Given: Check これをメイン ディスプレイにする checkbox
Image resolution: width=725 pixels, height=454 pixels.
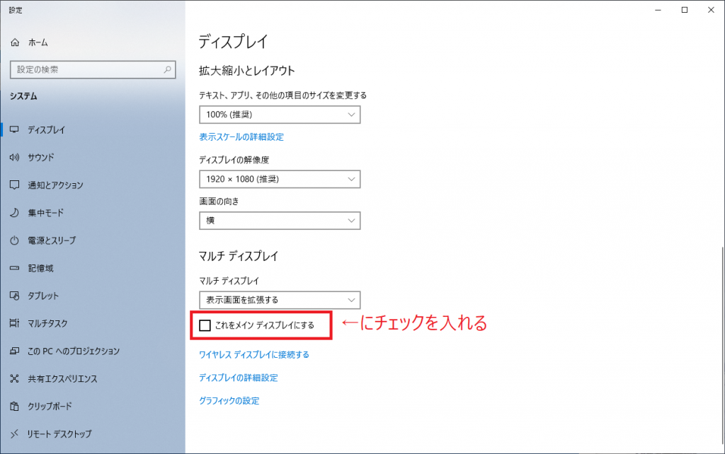Looking at the screenshot, I should (x=205, y=325).
